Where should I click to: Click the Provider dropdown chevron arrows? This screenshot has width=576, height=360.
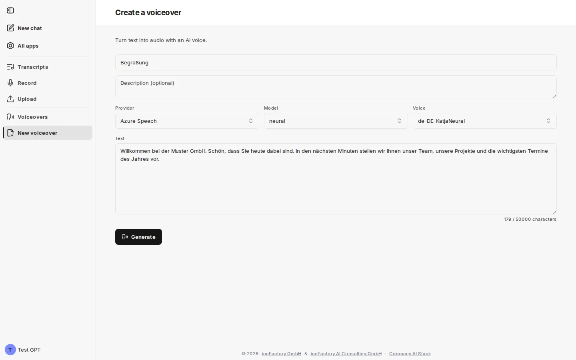(x=251, y=121)
